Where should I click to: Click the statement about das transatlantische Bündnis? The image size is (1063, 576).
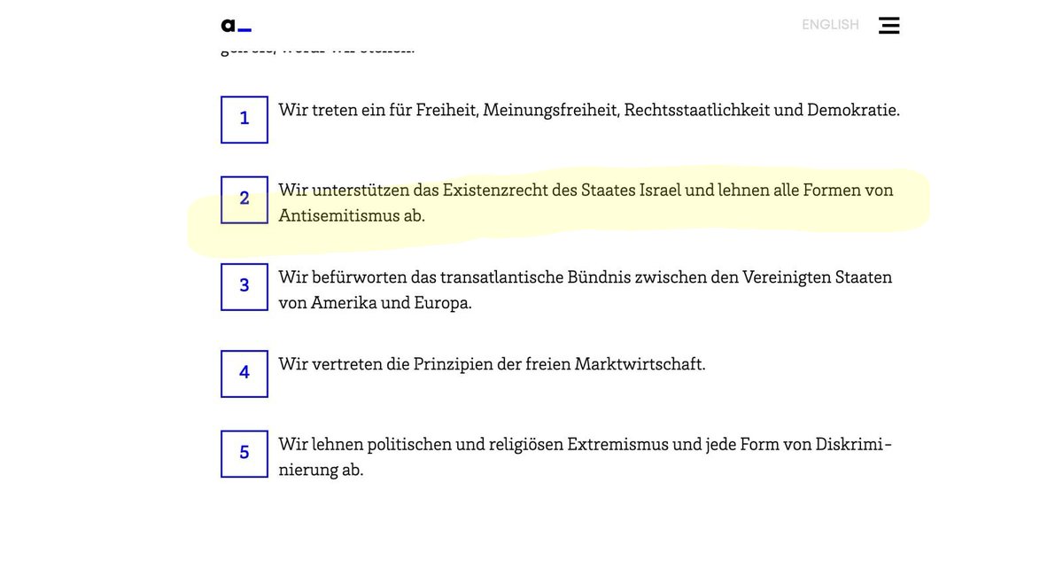pyautogui.click(x=585, y=289)
